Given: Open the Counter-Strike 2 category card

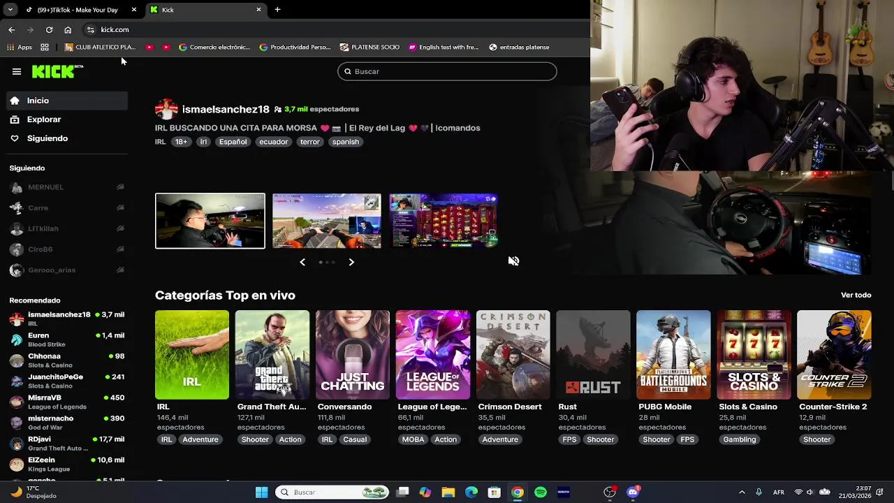Looking at the screenshot, I should point(834,355).
